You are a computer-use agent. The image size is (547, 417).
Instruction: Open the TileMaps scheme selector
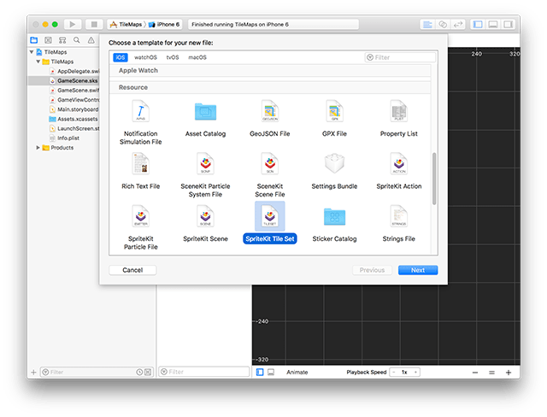coord(126,25)
